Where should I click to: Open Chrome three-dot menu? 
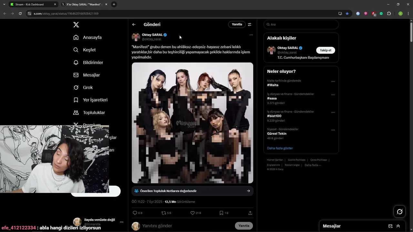[x=408, y=14]
